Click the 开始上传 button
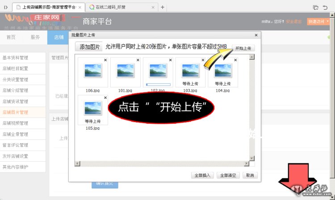Viewport: 335px width, 200px height. 243,48
